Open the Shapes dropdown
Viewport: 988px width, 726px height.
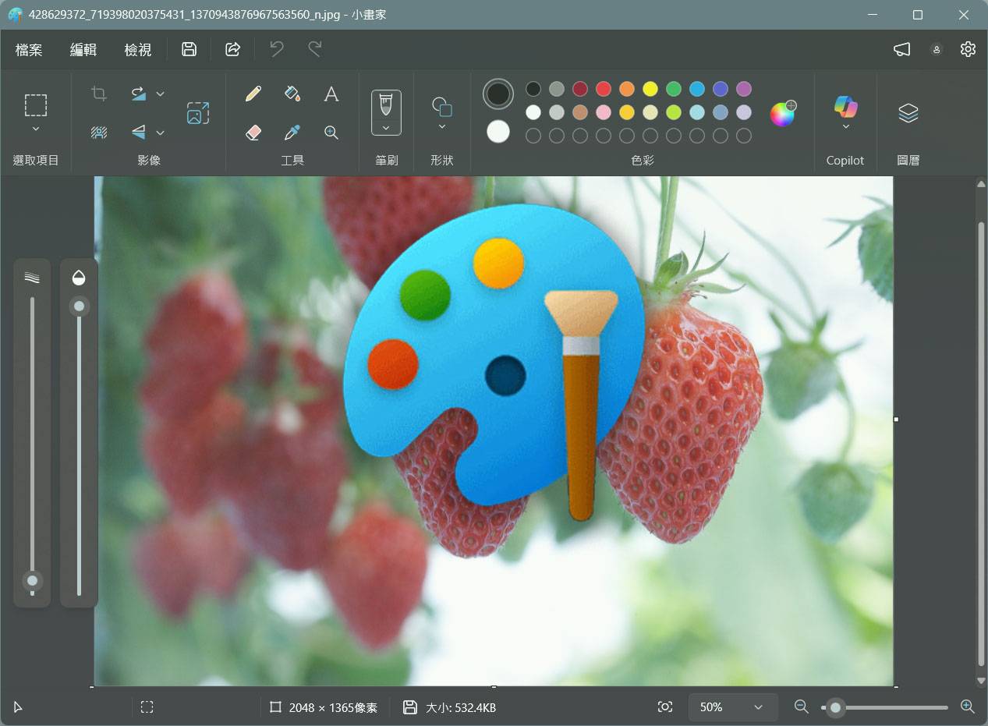(441, 126)
